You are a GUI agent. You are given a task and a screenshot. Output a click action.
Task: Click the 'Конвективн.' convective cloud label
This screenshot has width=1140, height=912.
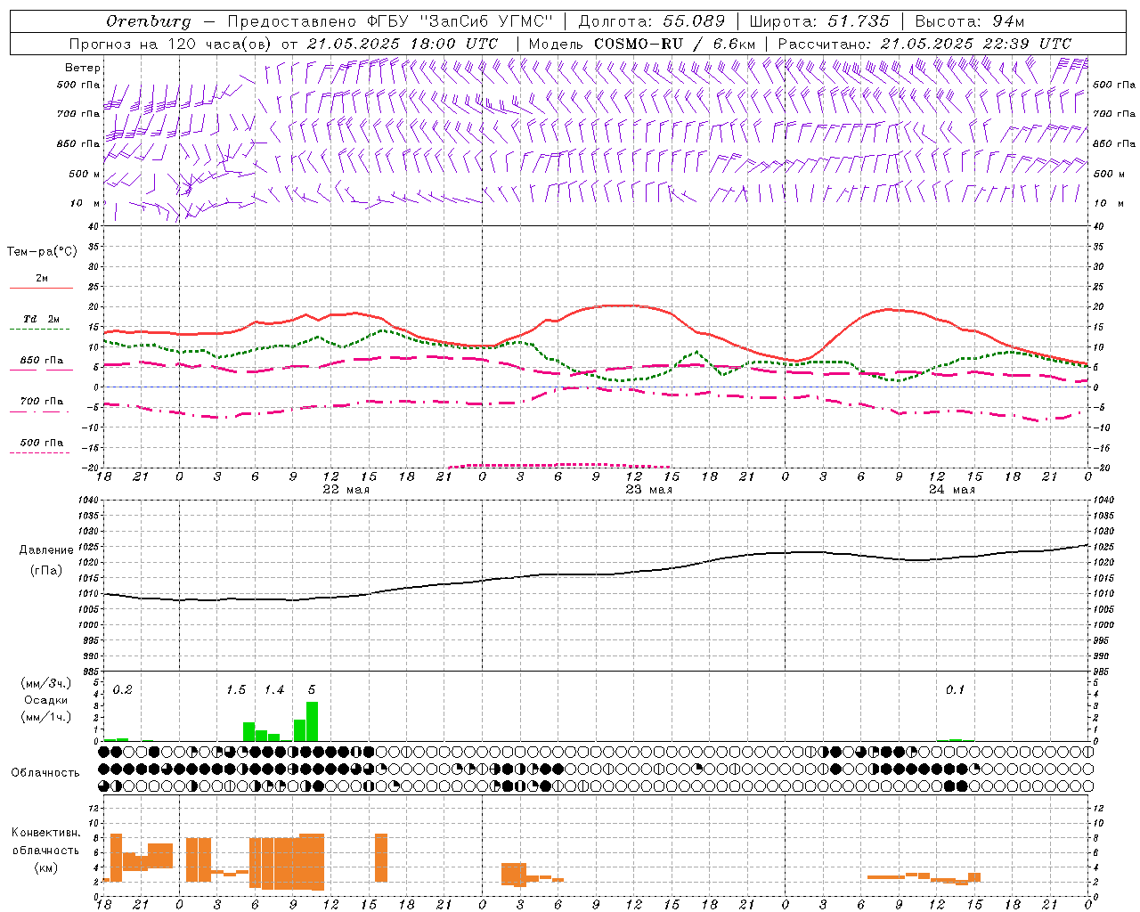click(x=45, y=833)
